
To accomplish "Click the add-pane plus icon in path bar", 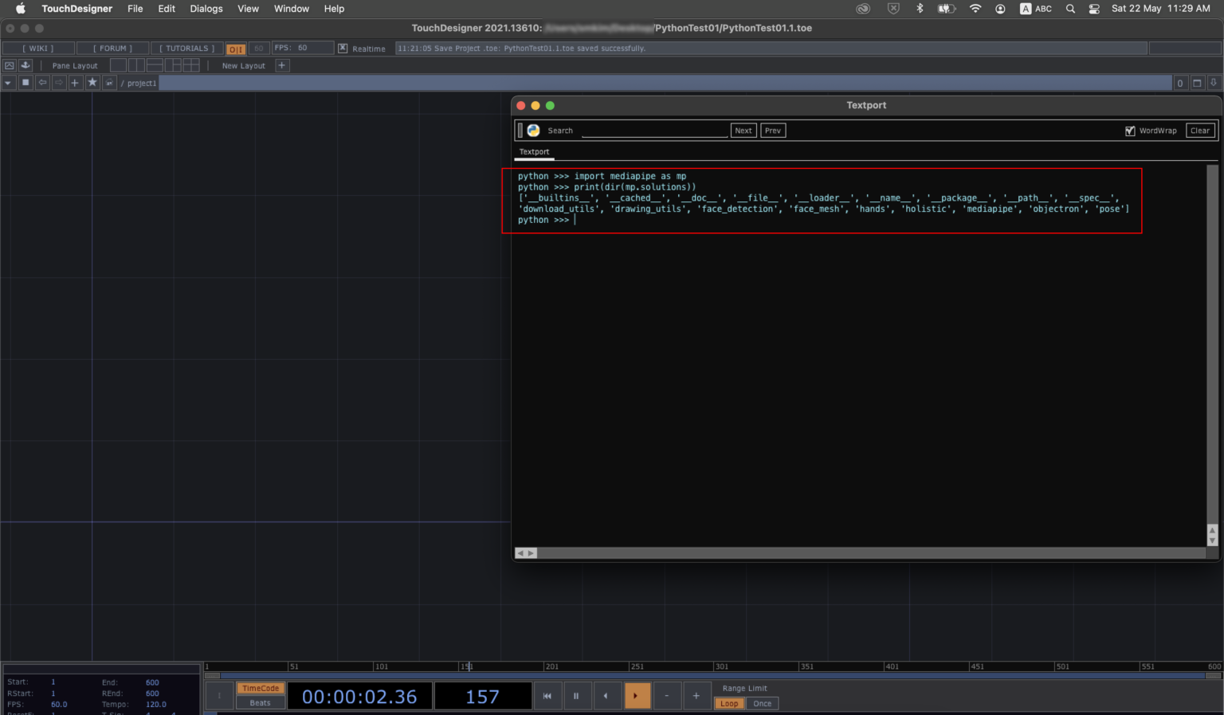I will pyautogui.click(x=75, y=83).
